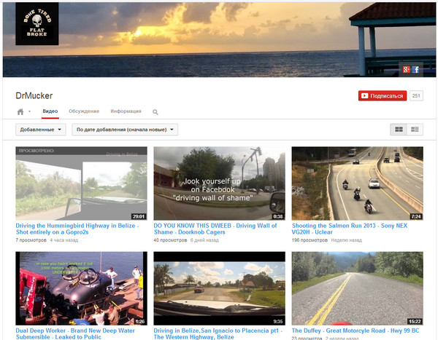Click the 7 просмотров view count text
This screenshot has height=340, width=438.
pyautogui.click(x=31, y=240)
